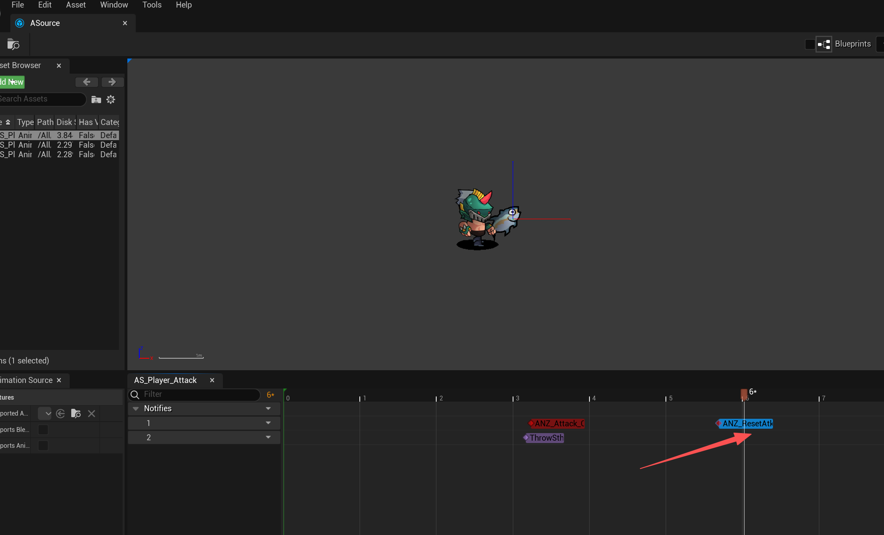The width and height of the screenshot is (884, 535).
Task: Click the Unreal asset icon on ASource tab
Action: [x=20, y=23]
